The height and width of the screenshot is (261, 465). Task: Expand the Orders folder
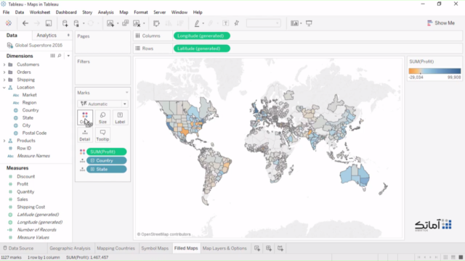coord(4,72)
